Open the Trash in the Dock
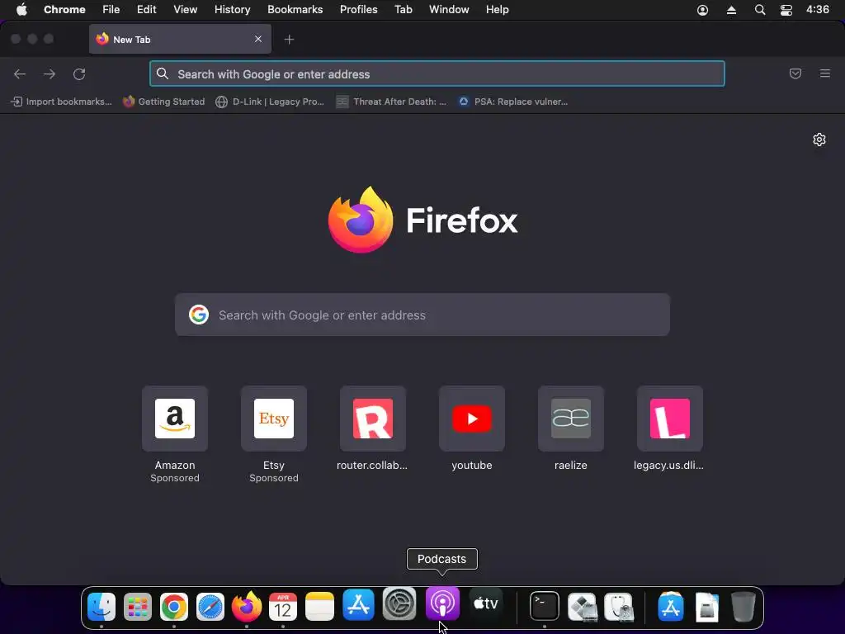Viewport: 845px width, 634px height. tap(744, 607)
